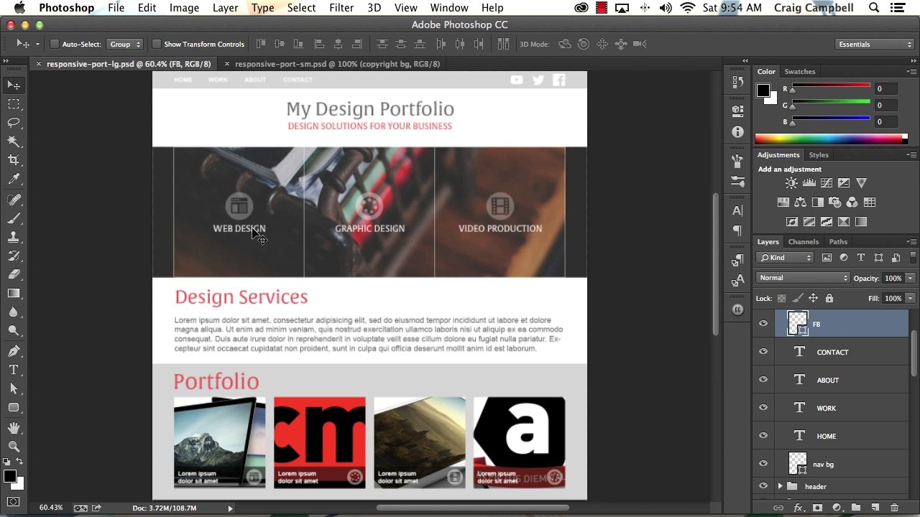Open the Normal blend mode dropdown
Screen dimensions: 920x517
[x=803, y=278]
